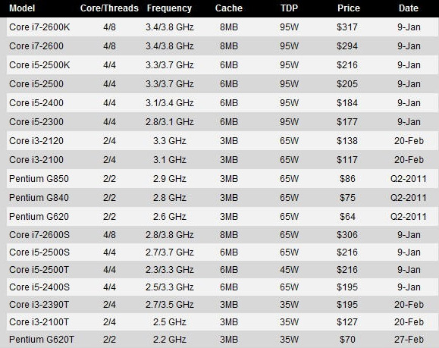The height and width of the screenshot is (348, 439).
Task: Click the Core/Threads column header
Action: [109, 8]
